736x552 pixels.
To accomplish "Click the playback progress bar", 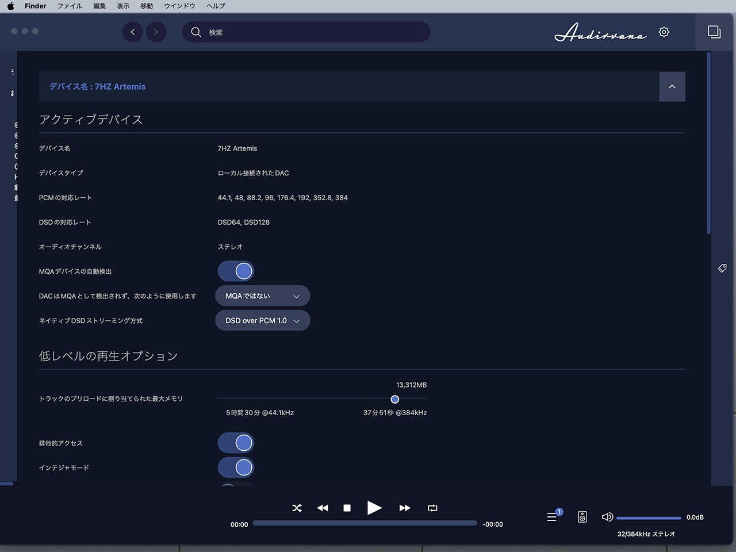I will 365,523.
